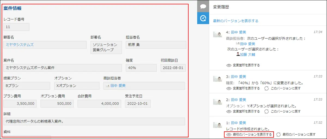Click 最初のバージョンを表示する link
The height and width of the screenshot is (139, 327).
point(249,134)
